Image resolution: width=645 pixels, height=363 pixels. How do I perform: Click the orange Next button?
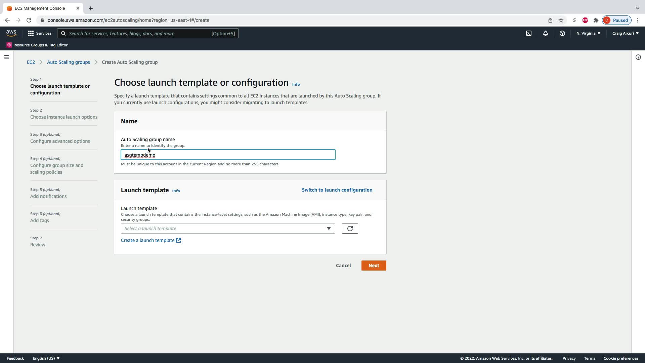(374, 266)
